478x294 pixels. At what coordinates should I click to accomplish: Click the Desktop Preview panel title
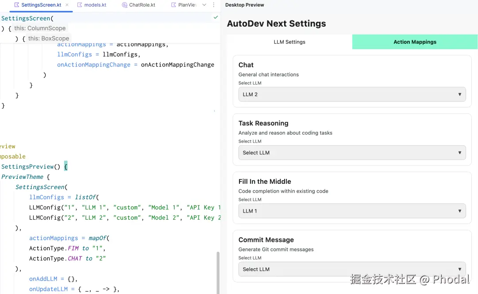(245, 5)
